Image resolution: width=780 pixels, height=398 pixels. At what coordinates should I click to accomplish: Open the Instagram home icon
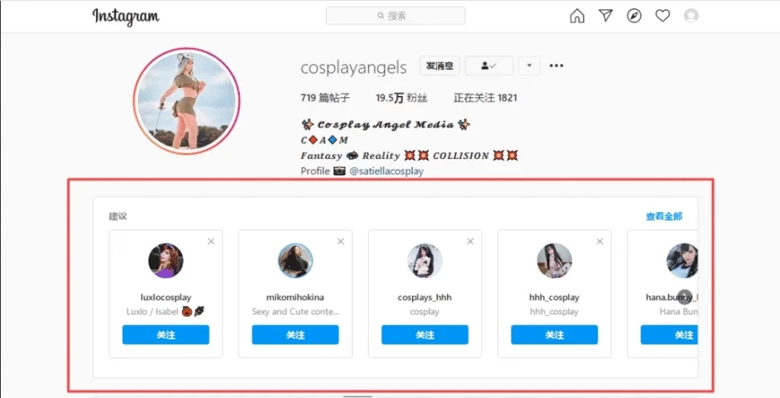[x=577, y=16]
